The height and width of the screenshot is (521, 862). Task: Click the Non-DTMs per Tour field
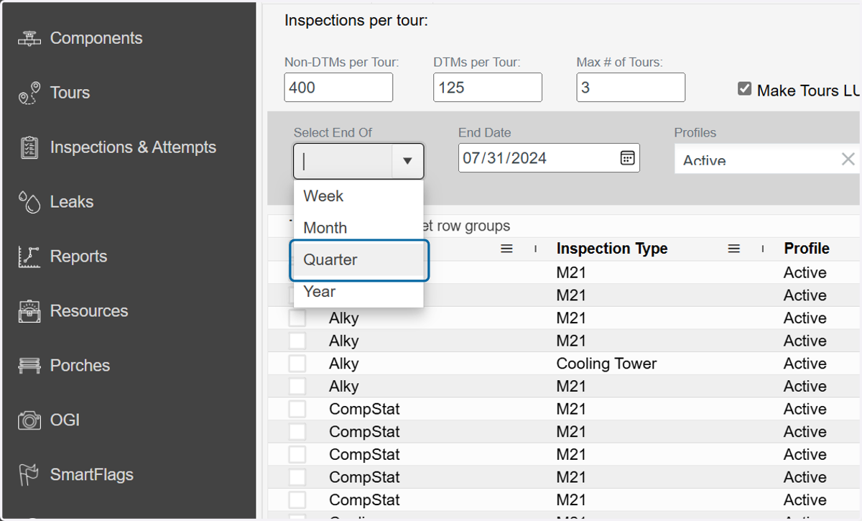click(338, 88)
